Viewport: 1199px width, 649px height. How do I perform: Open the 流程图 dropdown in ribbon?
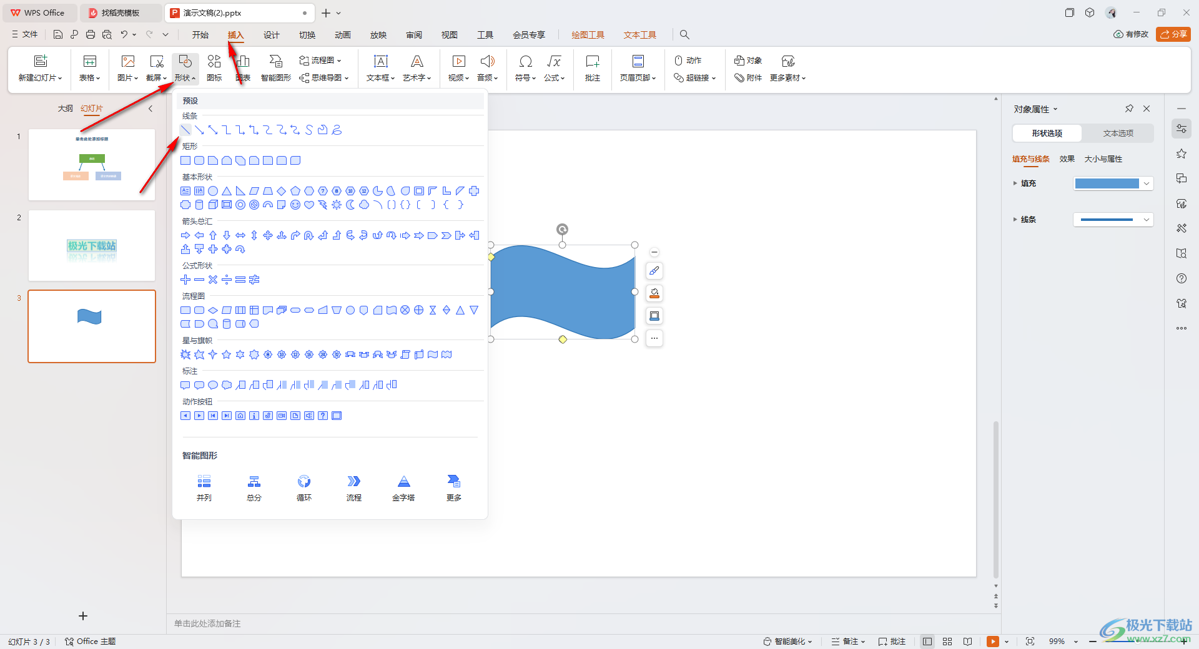pos(320,61)
